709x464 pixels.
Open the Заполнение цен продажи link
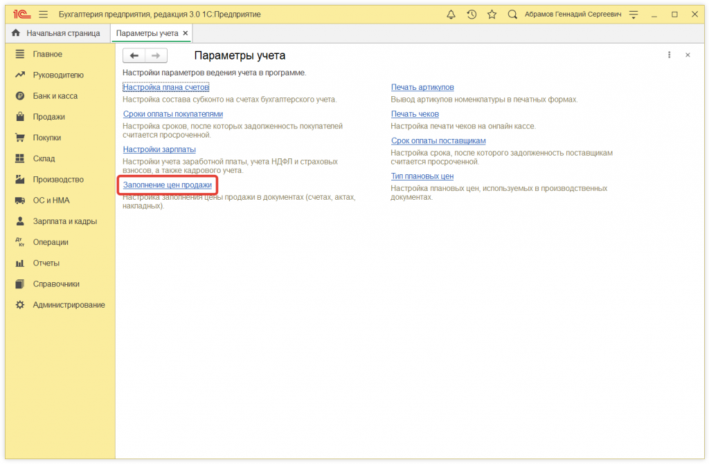click(x=167, y=185)
